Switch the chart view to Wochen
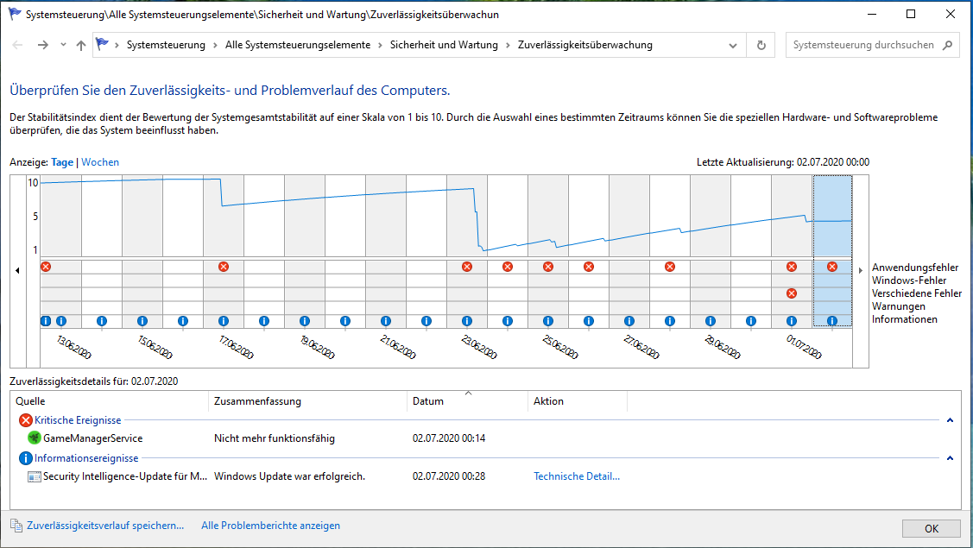This screenshot has height=548, width=973. (x=100, y=162)
